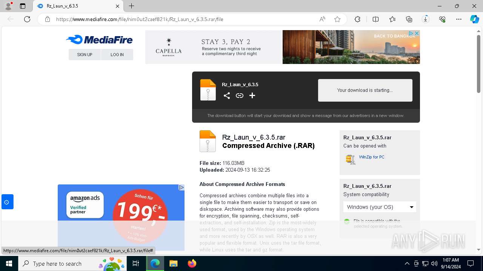This screenshot has height=271, width=483.
Task: Click About Compressed Archive Formats heading
Action: pos(242,184)
